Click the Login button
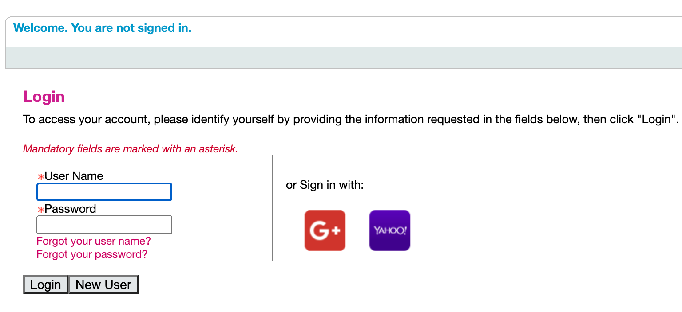The image size is (682, 312). coord(46,285)
